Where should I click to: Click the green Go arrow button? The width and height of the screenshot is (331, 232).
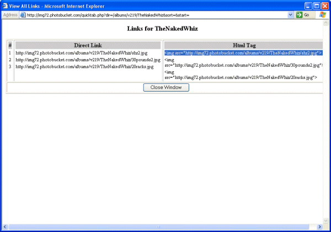(x=299, y=15)
